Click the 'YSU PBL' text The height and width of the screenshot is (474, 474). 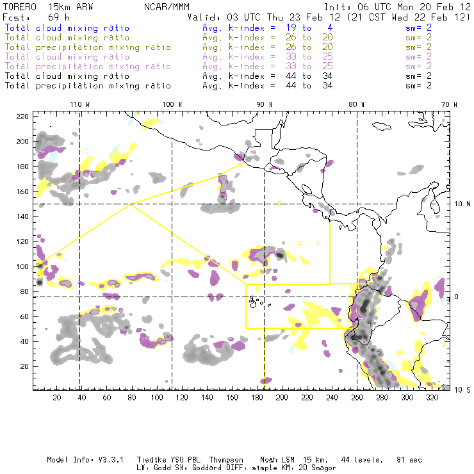coord(185,460)
